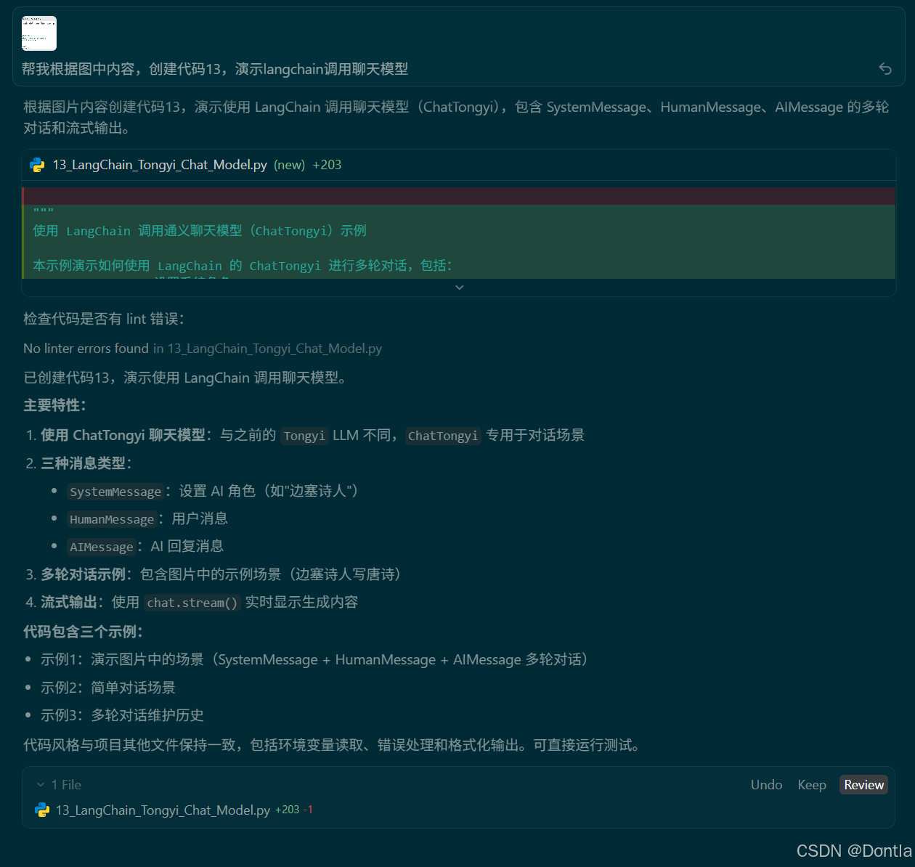Click the retry arrow on the user prompt
This screenshot has width=915, height=867.
[884, 68]
